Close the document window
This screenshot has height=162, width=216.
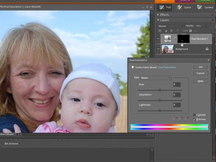151,7
